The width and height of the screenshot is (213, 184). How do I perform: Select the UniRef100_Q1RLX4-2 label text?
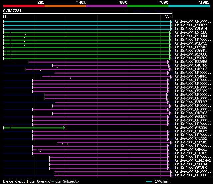click(193, 161)
